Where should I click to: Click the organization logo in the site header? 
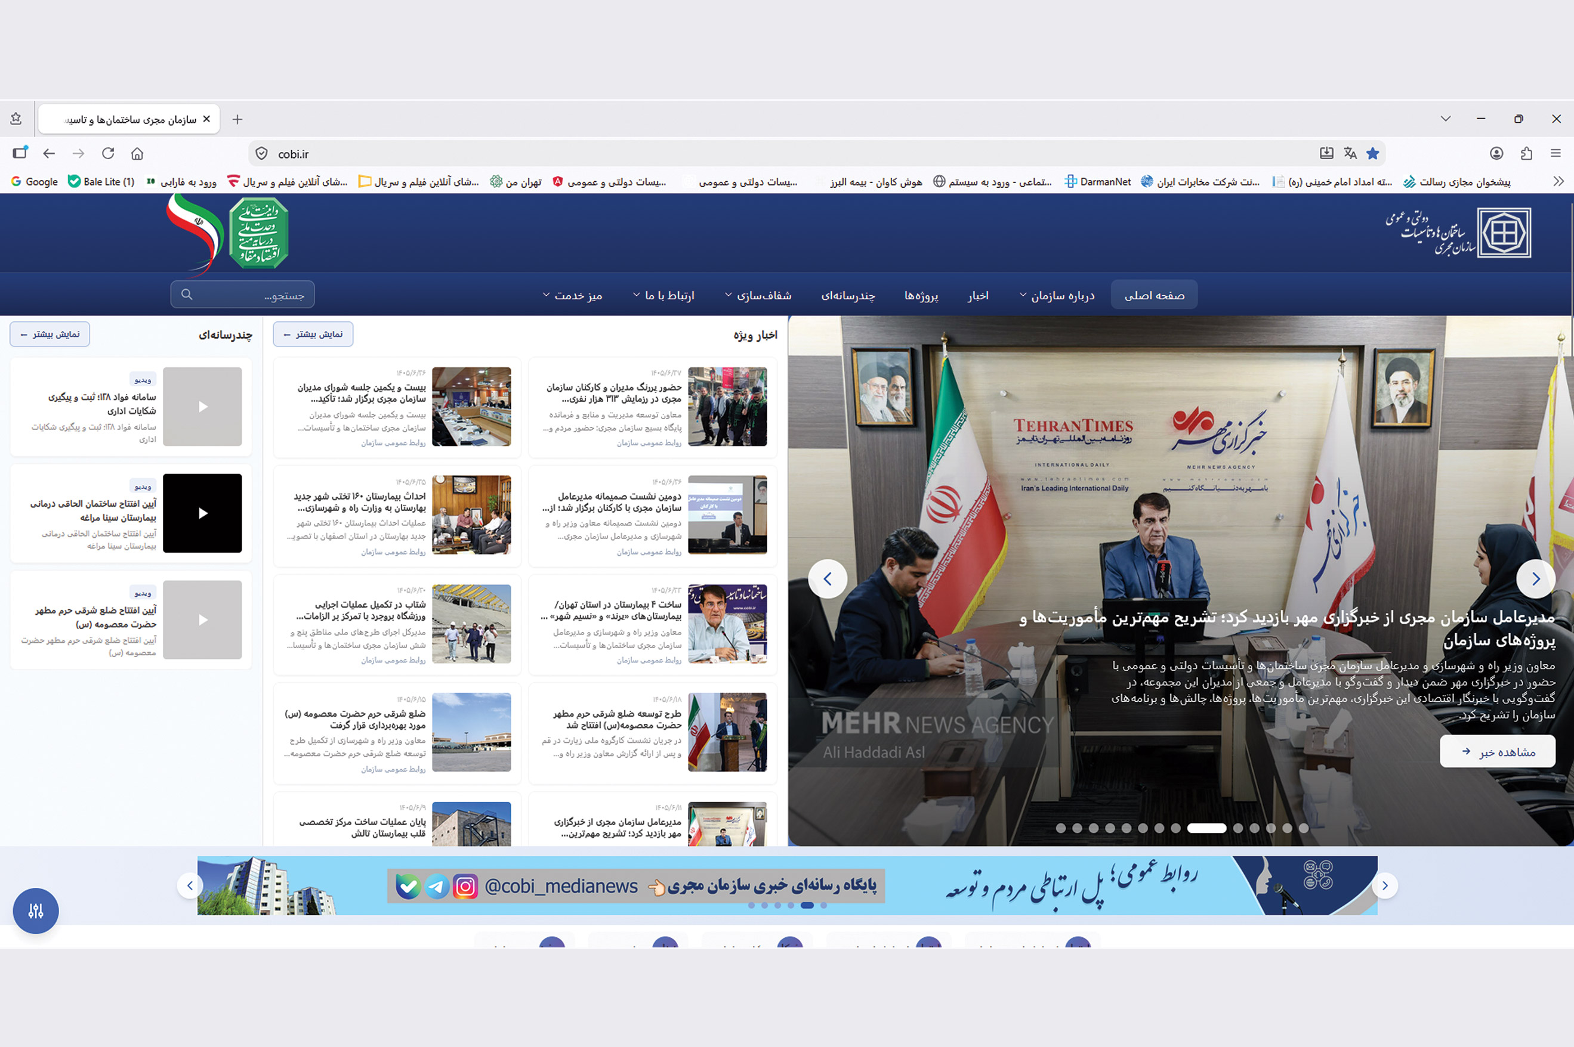click(x=1458, y=233)
